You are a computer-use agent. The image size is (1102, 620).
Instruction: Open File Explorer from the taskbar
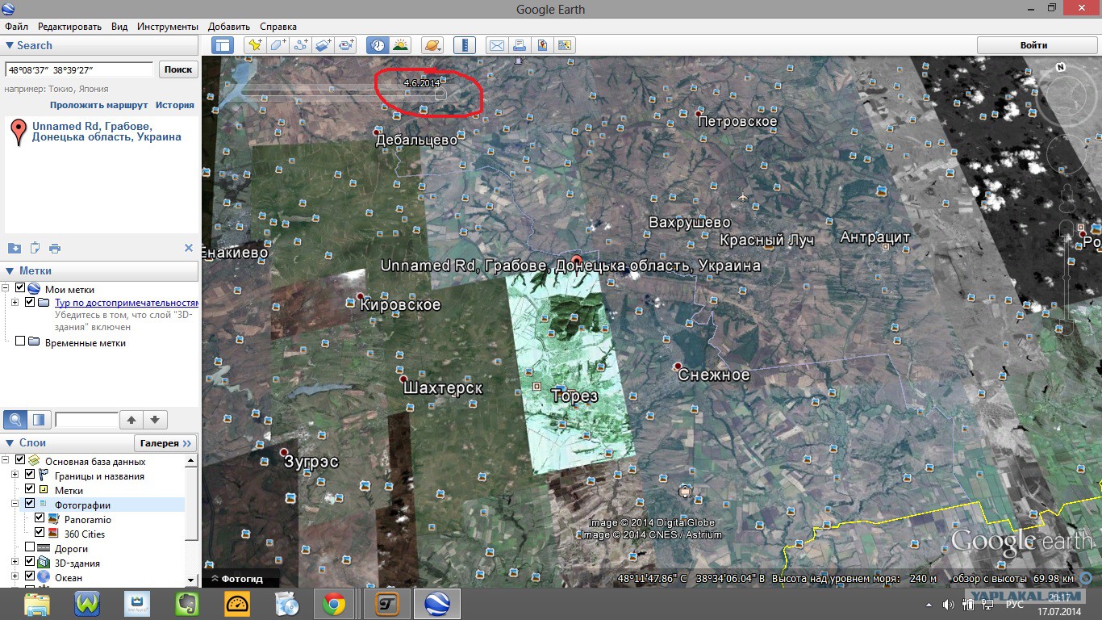coord(37,603)
